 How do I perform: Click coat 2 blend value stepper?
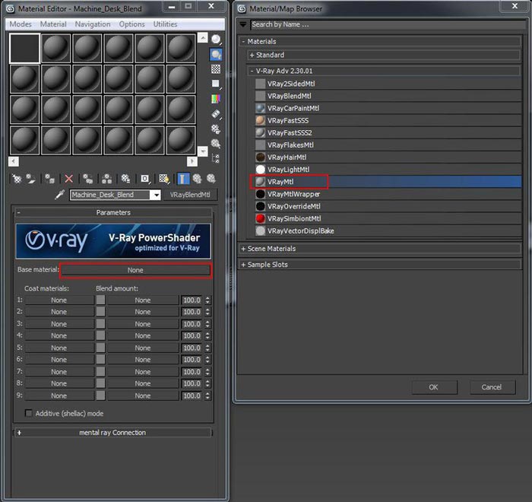(207, 312)
